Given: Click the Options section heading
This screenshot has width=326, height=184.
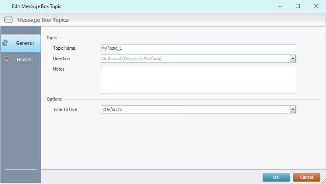Looking at the screenshot, I should point(54,99).
